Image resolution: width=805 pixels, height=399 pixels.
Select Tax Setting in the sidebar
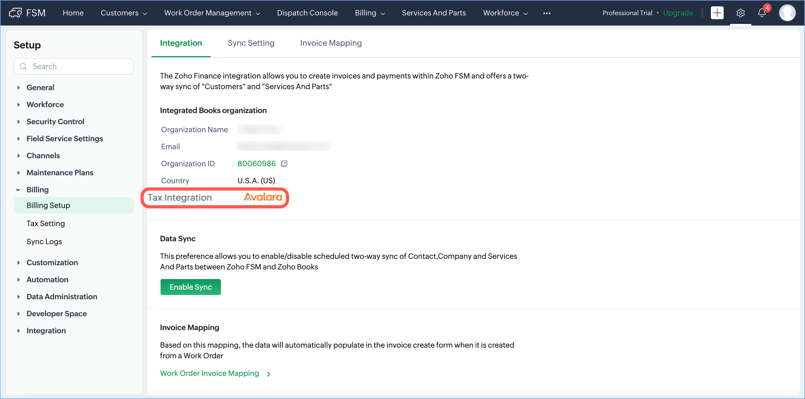[46, 223]
